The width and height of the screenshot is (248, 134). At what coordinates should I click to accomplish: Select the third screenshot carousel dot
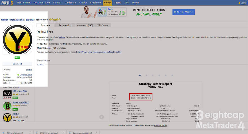pyautogui.click(x=153, y=75)
